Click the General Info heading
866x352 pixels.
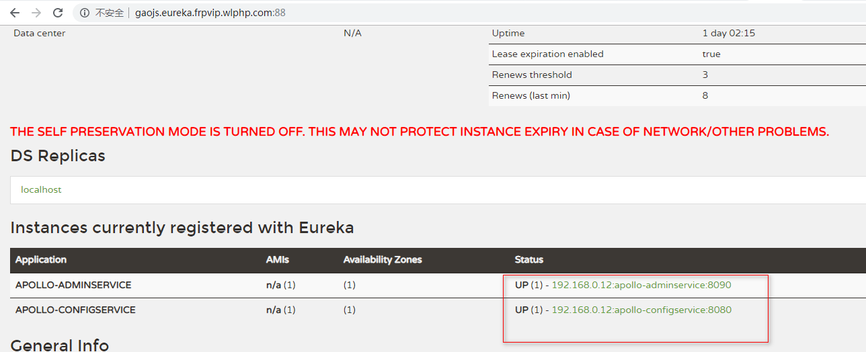click(60, 345)
